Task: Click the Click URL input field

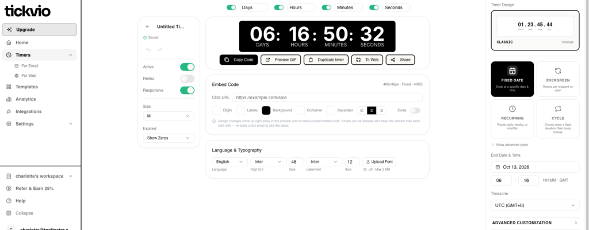Action: (x=327, y=98)
